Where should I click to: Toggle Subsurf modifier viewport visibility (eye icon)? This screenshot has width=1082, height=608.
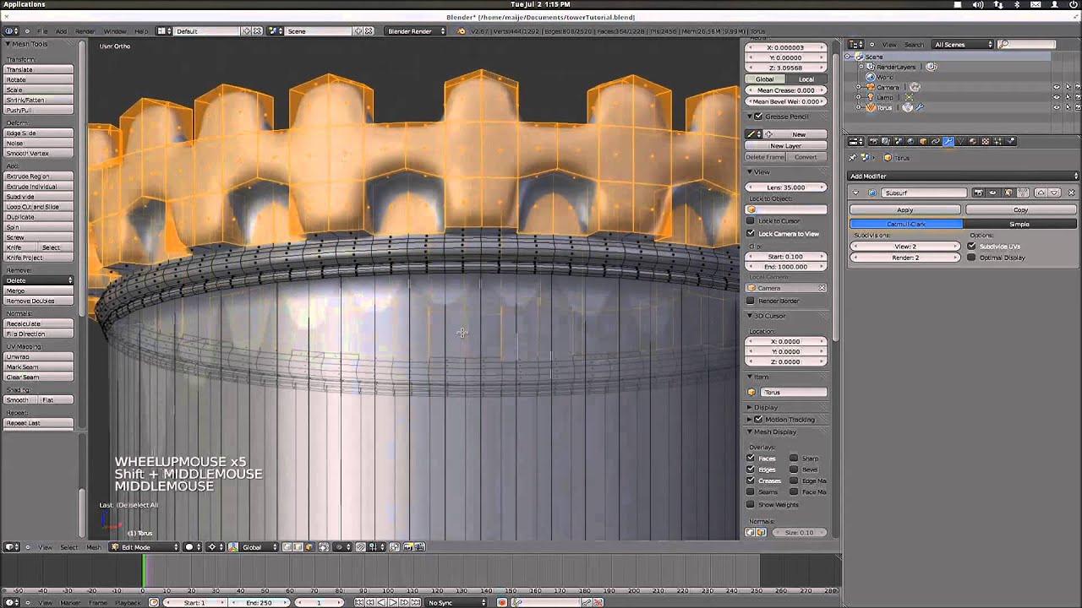coord(992,193)
